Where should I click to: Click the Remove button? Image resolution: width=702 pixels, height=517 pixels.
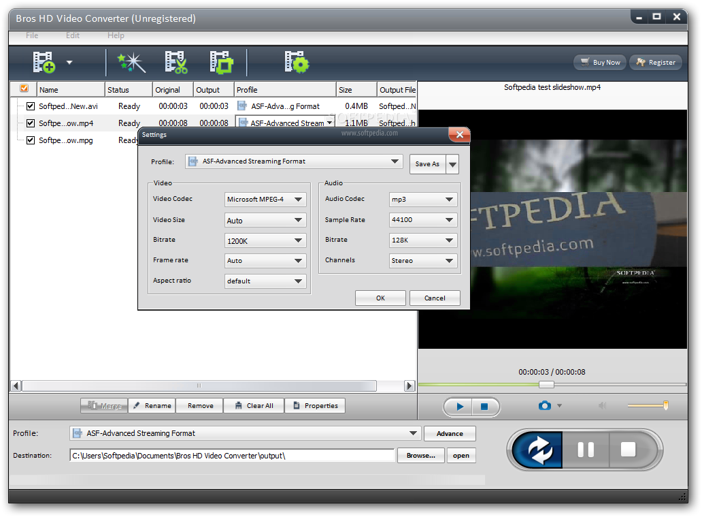200,406
